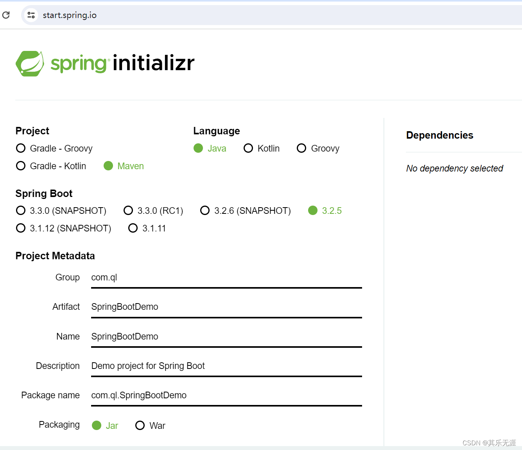Image resolution: width=522 pixels, height=450 pixels.
Task: Click the Package name label
Action: click(50, 396)
